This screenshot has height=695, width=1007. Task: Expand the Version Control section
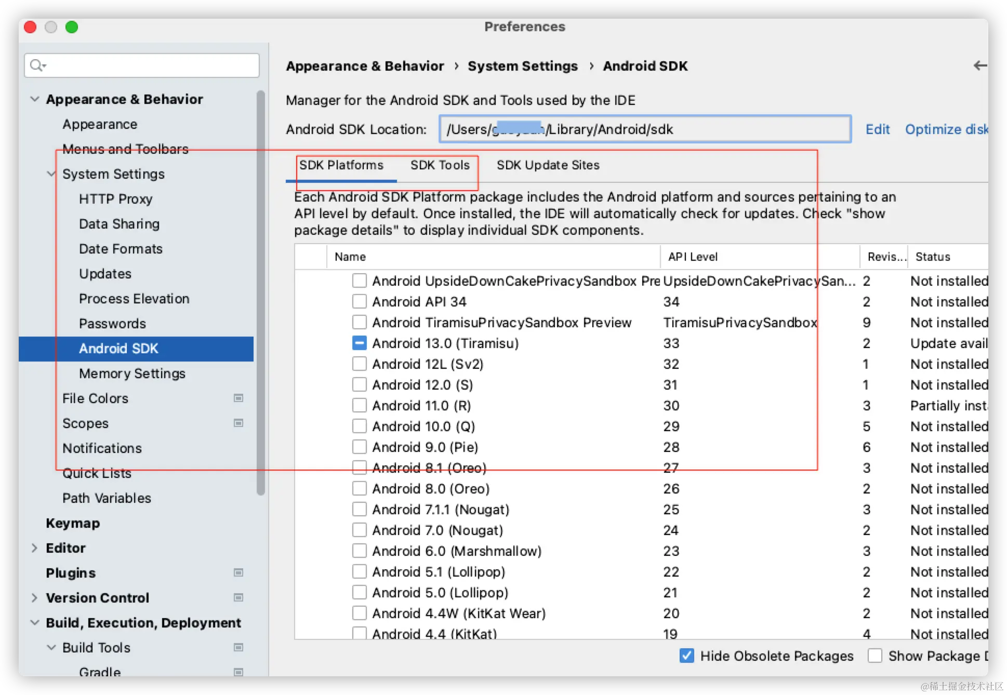(35, 598)
